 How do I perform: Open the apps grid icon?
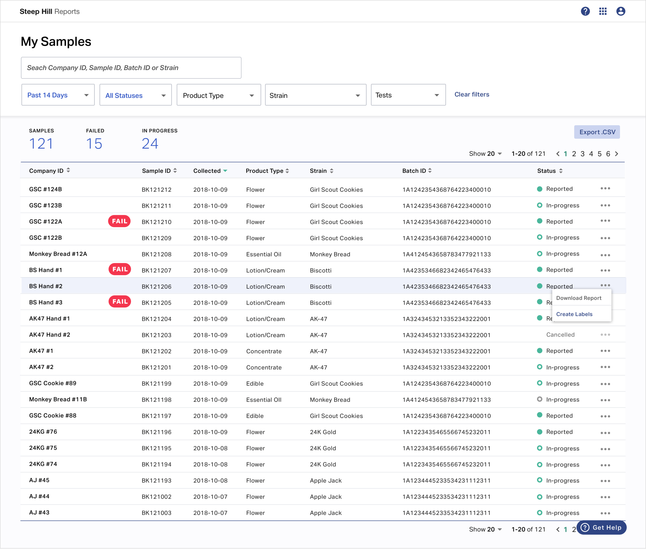point(603,11)
